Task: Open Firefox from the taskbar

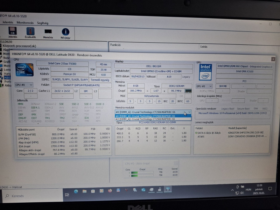Action: [110, 190]
